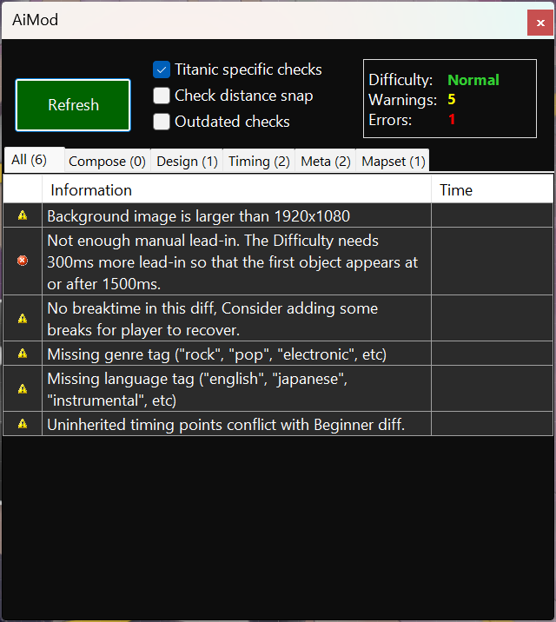Switch to the Compose (0) tab
The height and width of the screenshot is (622, 556).
pos(107,161)
